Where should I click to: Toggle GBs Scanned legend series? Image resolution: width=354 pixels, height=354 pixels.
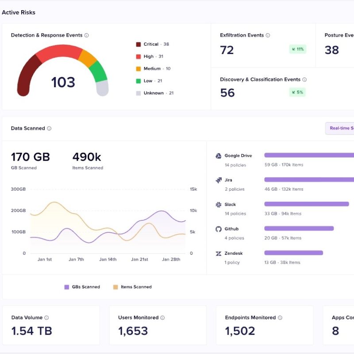pos(82,287)
